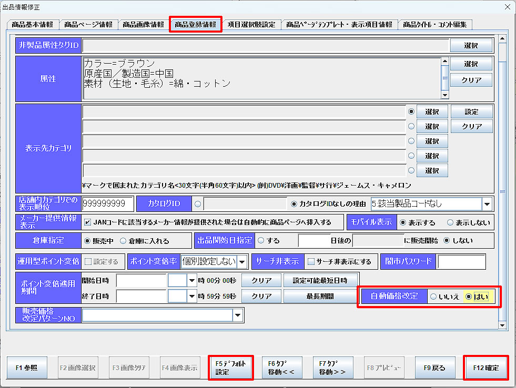Image resolution: width=516 pixels, height=388 pixels.
Task: Select 倉庫に入れる radio option
Action: (123, 241)
